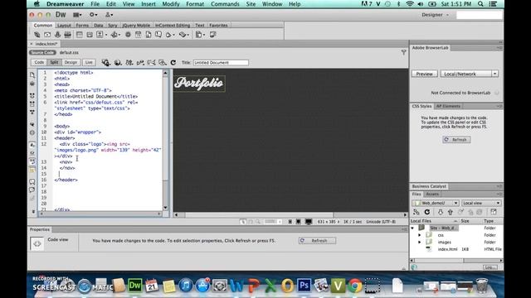
Task: Open Dreamweaver from the Dock
Action: coord(134,286)
